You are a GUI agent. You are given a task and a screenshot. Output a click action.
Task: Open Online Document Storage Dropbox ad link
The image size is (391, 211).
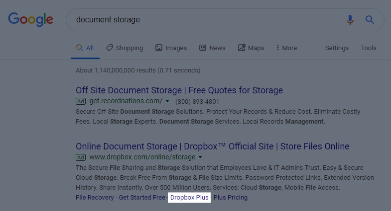coord(213,146)
